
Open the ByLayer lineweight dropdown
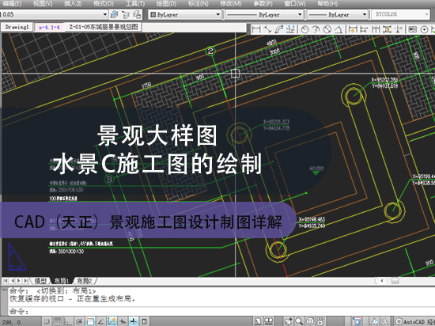(x=338, y=14)
